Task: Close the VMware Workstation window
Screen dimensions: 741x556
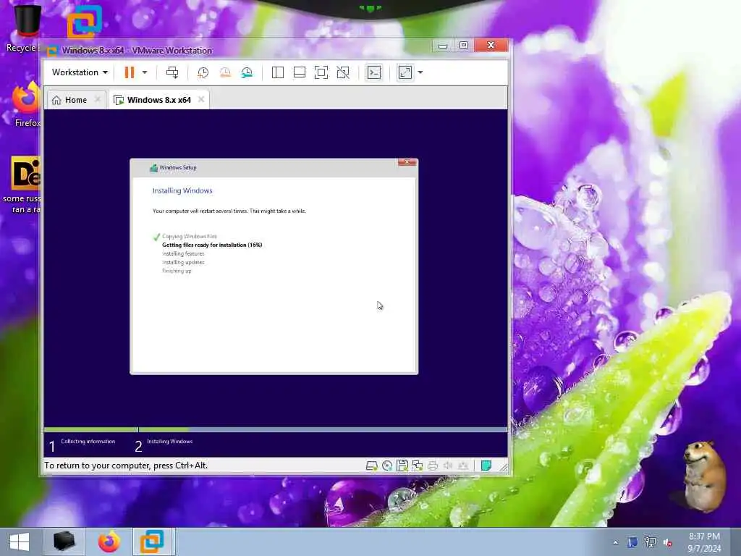Action: 491,46
